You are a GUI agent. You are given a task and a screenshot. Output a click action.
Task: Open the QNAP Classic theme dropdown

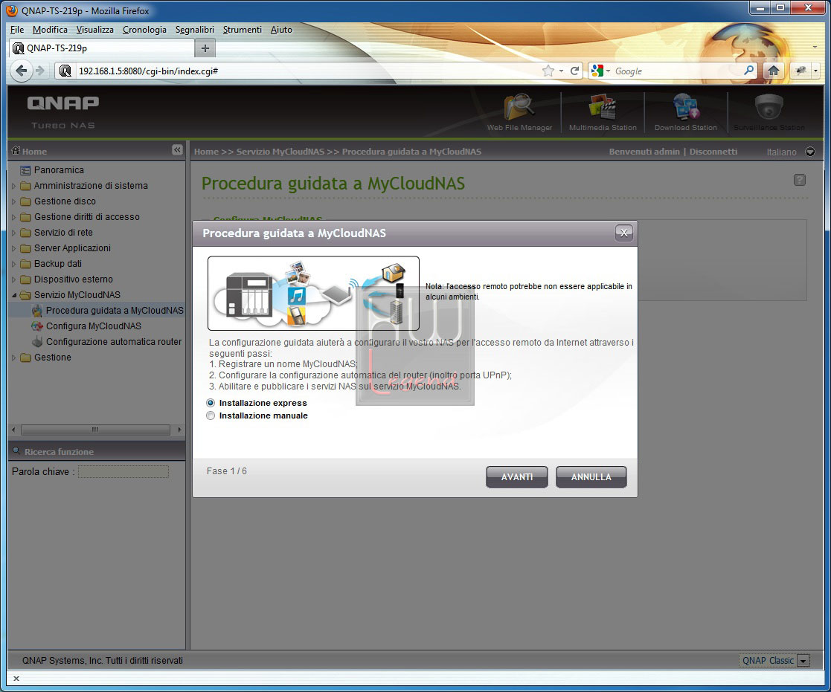point(803,661)
